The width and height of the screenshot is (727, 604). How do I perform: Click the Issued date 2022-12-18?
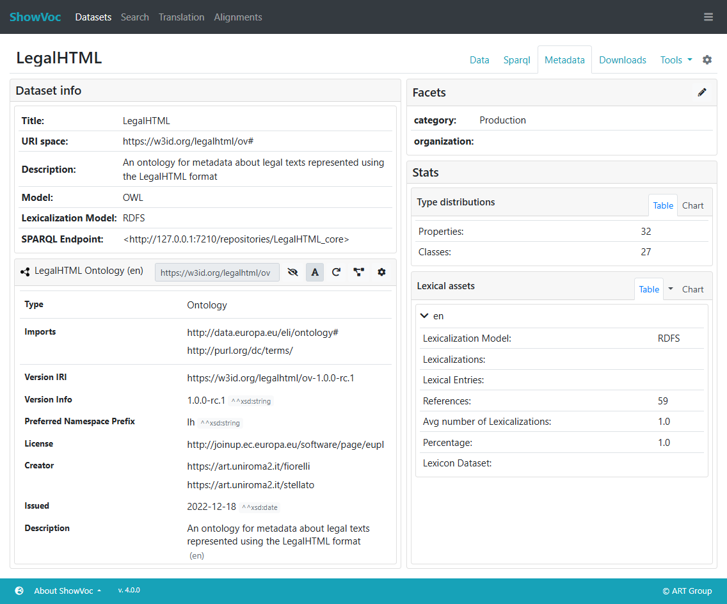[x=211, y=507]
